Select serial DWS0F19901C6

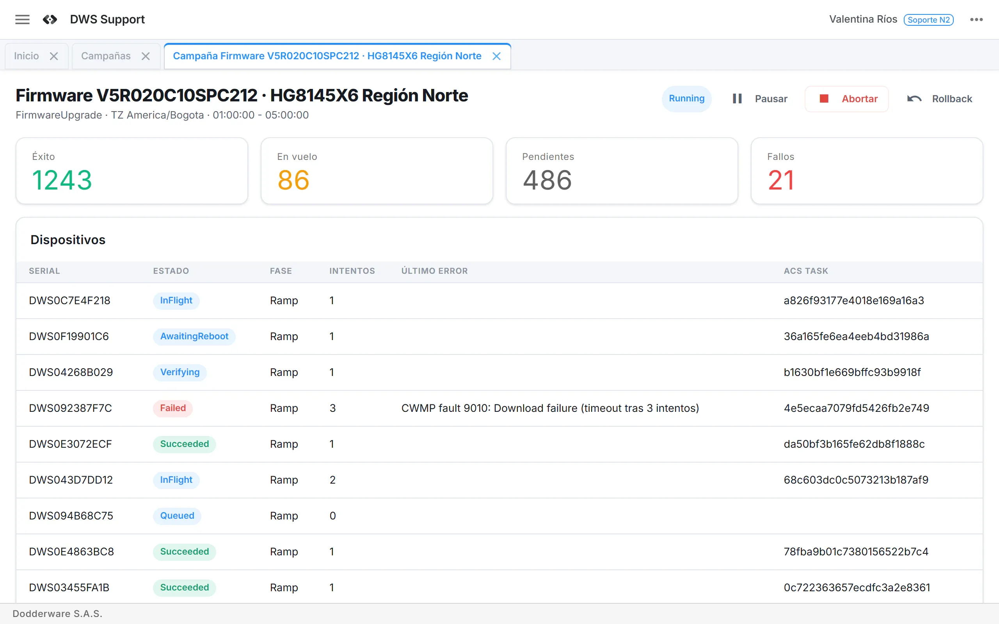69,336
